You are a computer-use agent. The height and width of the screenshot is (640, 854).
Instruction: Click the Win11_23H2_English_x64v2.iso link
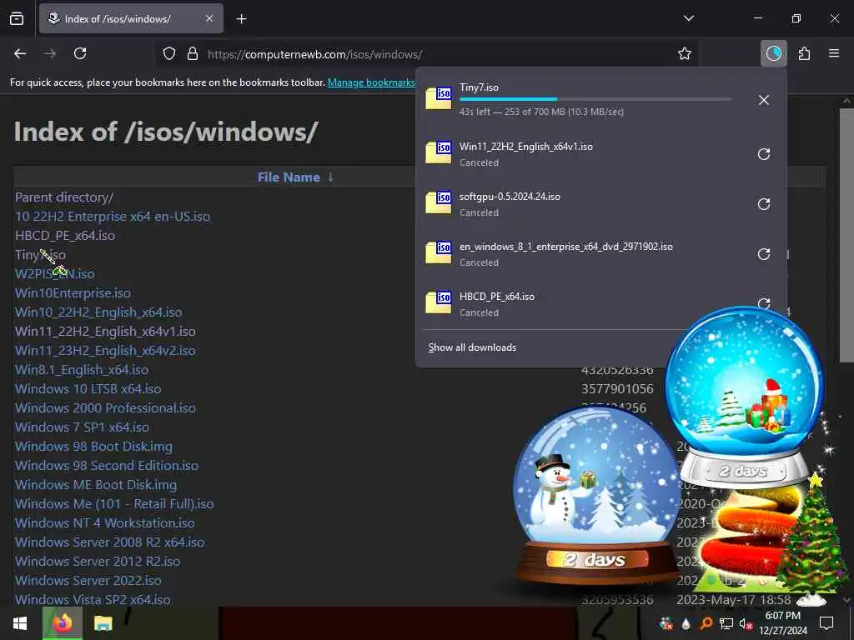105,351
